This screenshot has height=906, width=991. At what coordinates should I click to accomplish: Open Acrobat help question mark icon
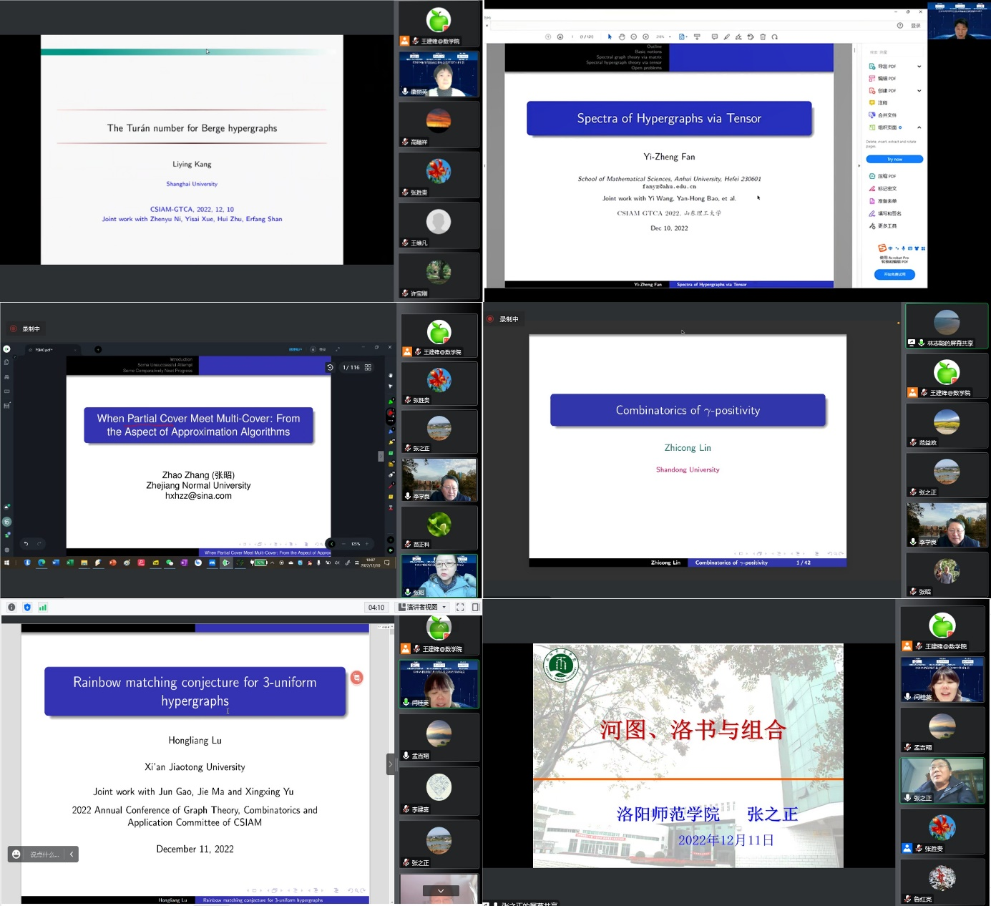point(900,25)
